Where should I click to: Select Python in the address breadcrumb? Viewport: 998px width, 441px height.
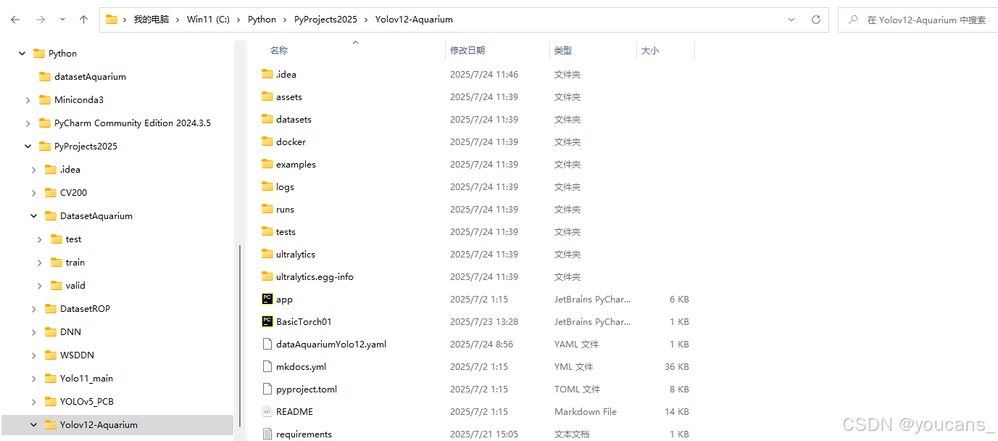click(262, 20)
